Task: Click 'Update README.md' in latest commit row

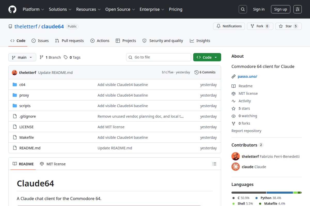Action: point(55,73)
